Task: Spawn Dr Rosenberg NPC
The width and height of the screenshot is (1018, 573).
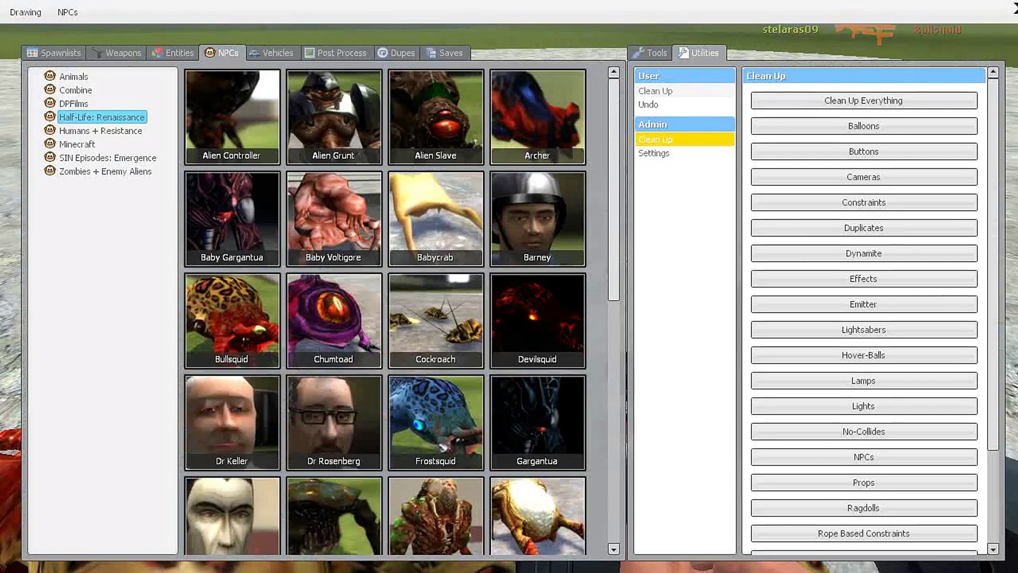Action: coord(334,422)
